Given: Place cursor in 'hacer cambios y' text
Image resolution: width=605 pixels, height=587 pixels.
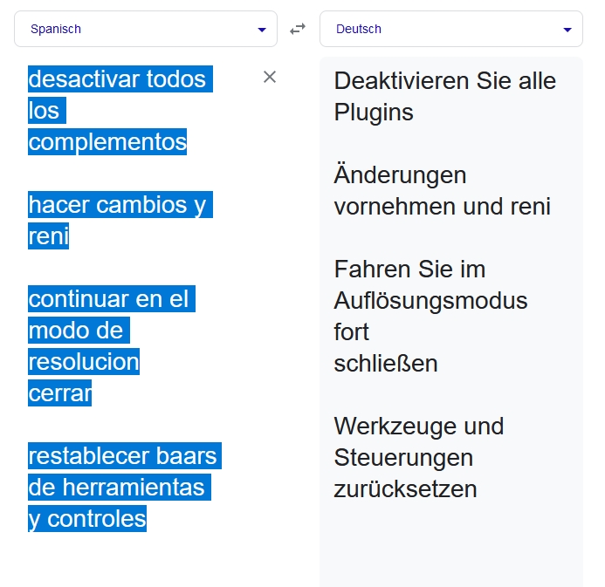Looking at the screenshot, I should [x=117, y=205].
